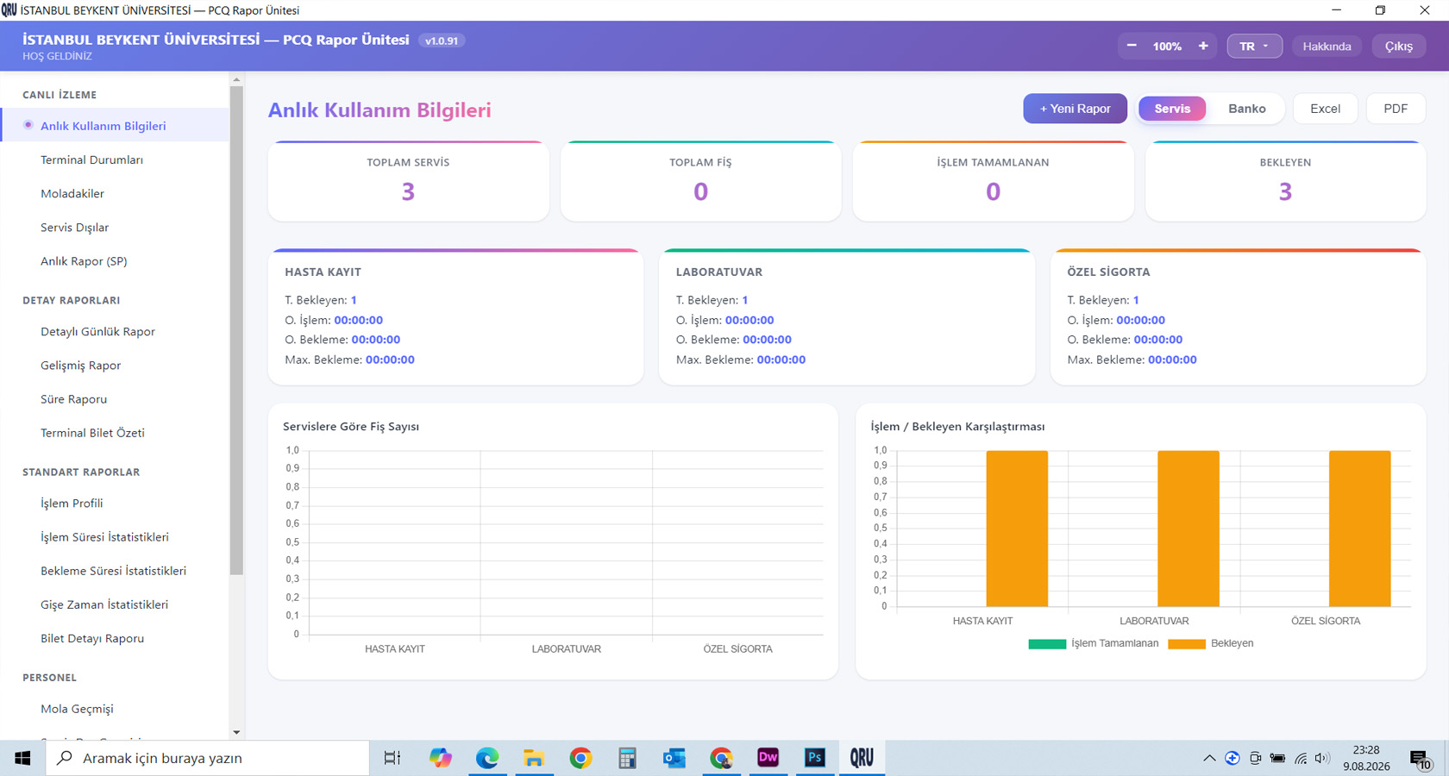The width and height of the screenshot is (1449, 776).
Task: Click the BEKLEYEN value 3
Action: tap(1285, 191)
